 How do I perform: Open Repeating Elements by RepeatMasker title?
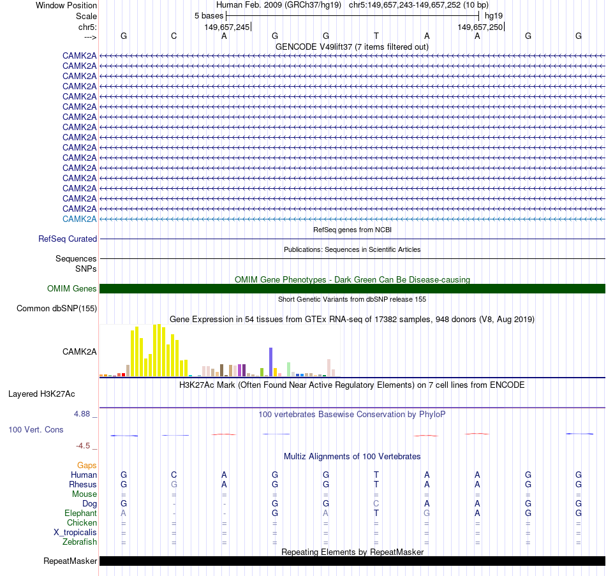(x=352, y=552)
